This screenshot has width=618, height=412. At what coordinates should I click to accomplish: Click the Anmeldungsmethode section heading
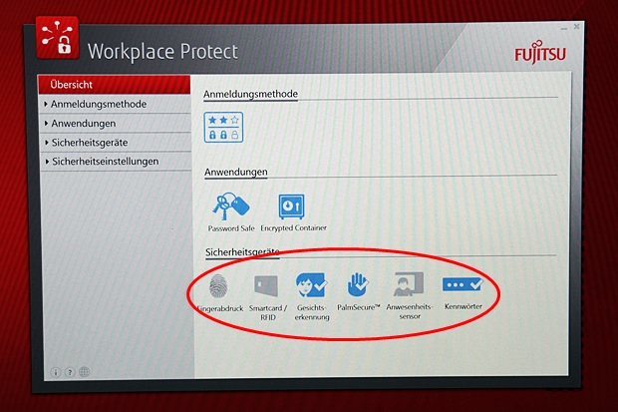tap(250, 94)
